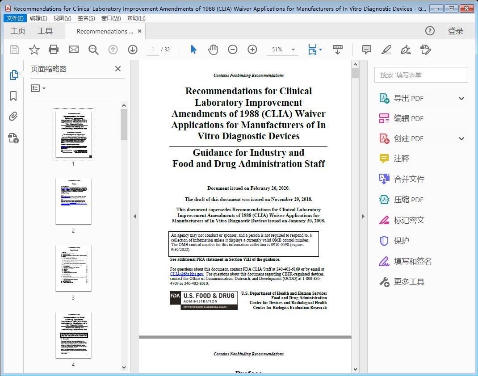Image resolution: width=478 pixels, height=376 pixels.
Task: Email the PDF via the envelope icon
Action: 73,50
